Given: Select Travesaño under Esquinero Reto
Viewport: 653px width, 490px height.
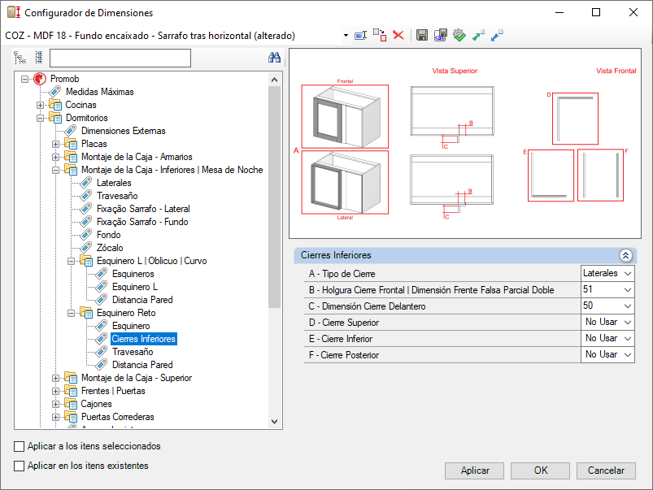Looking at the screenshot, I should pos(133,352).
